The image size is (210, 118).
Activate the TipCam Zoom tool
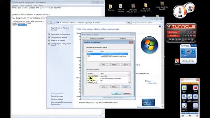(x=184, y=97)
